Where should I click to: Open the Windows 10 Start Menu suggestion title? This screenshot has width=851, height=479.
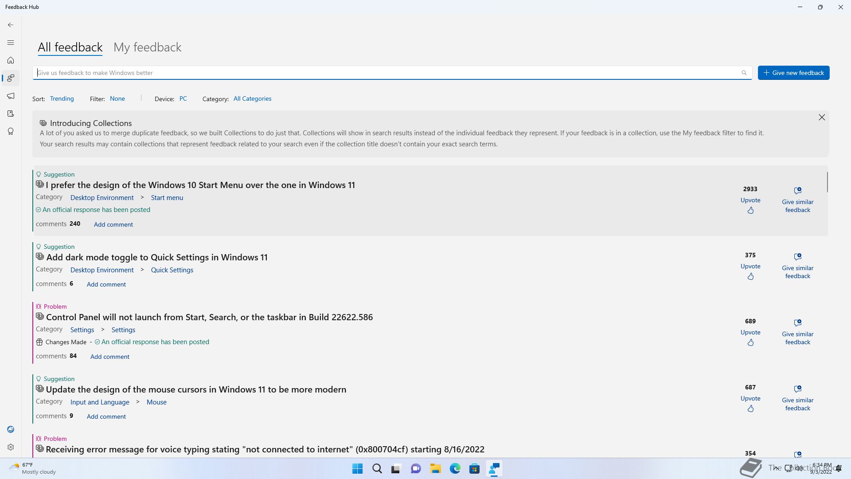coord(200,185)
